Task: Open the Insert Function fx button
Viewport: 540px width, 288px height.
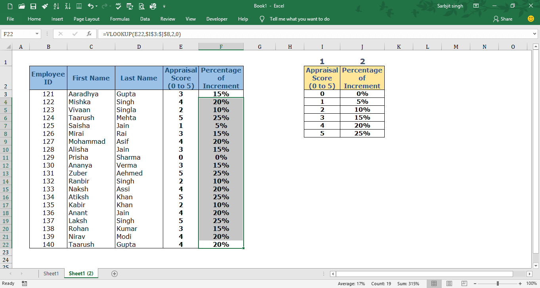Action: (x=89, y=34)
